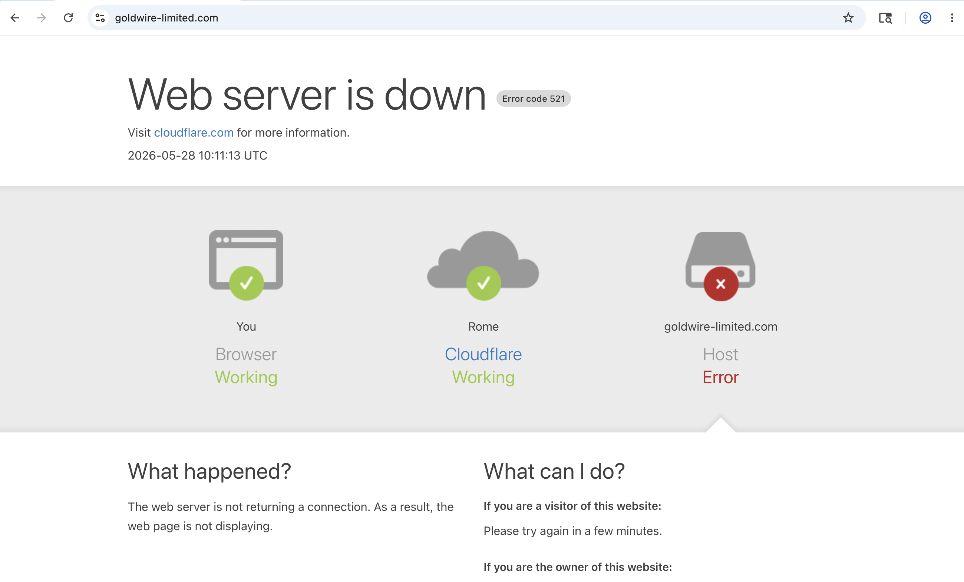Click the gray 'Host' label
Image resolution: width=964 pixels, height=582 pixels.
coord(721,354)
